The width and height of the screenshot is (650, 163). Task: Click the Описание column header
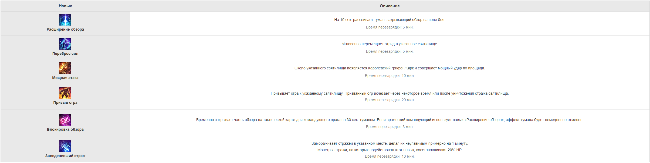[390, 6]
